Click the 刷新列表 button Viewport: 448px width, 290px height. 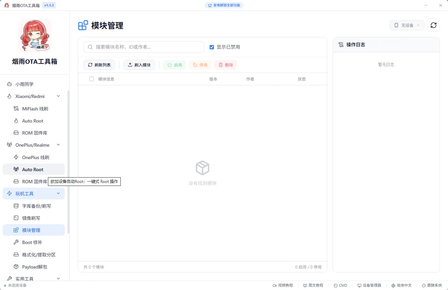click(99, 65)
